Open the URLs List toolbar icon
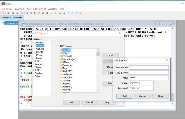 (x=64, y=13)
